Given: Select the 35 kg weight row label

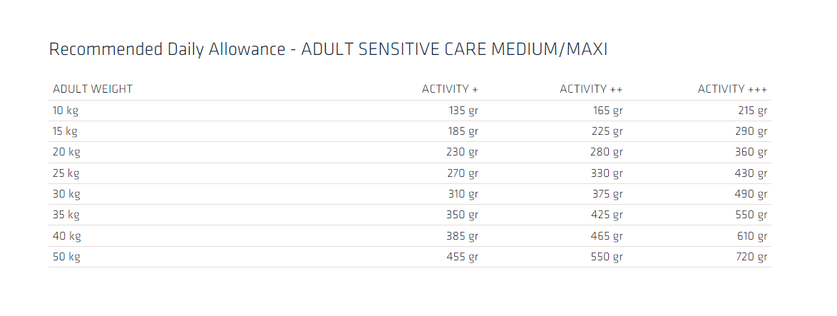Looking at the screenshot, I should tap(66, 215).
